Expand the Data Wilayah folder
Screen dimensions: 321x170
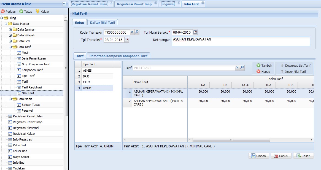click(10, 35)
